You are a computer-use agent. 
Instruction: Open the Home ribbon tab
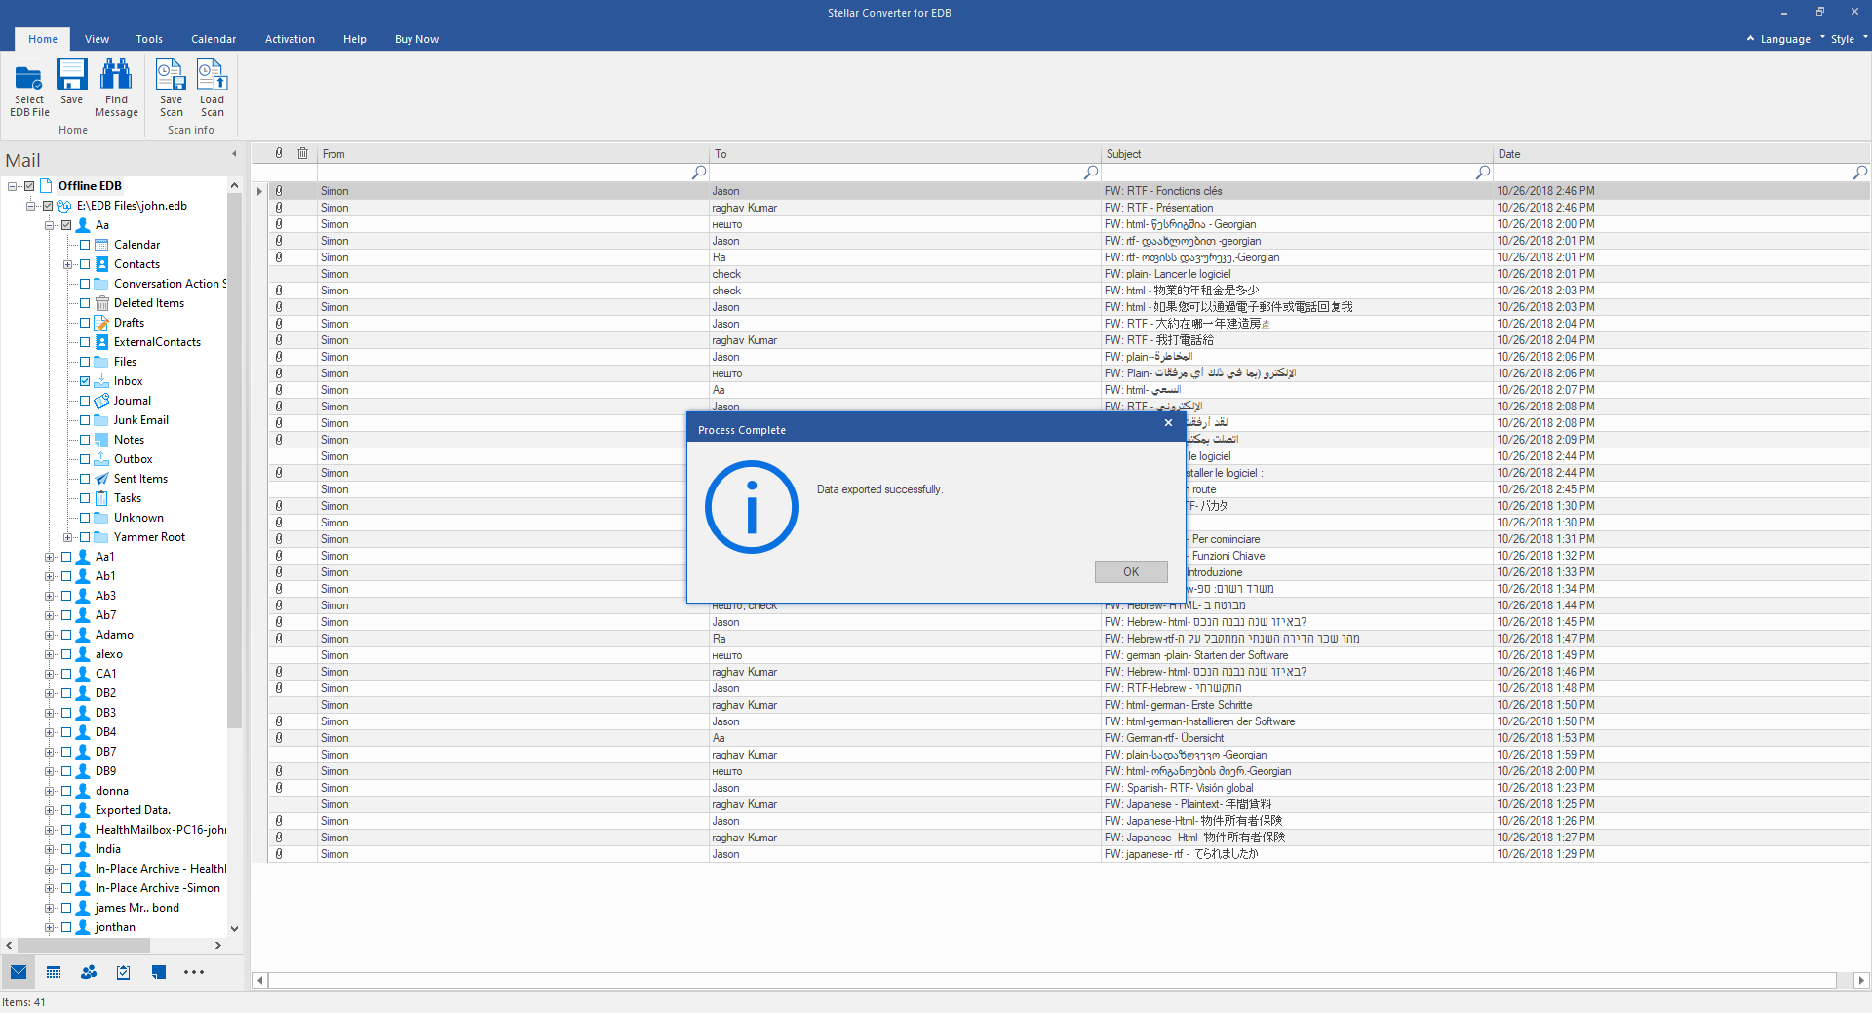pos(42,39)
